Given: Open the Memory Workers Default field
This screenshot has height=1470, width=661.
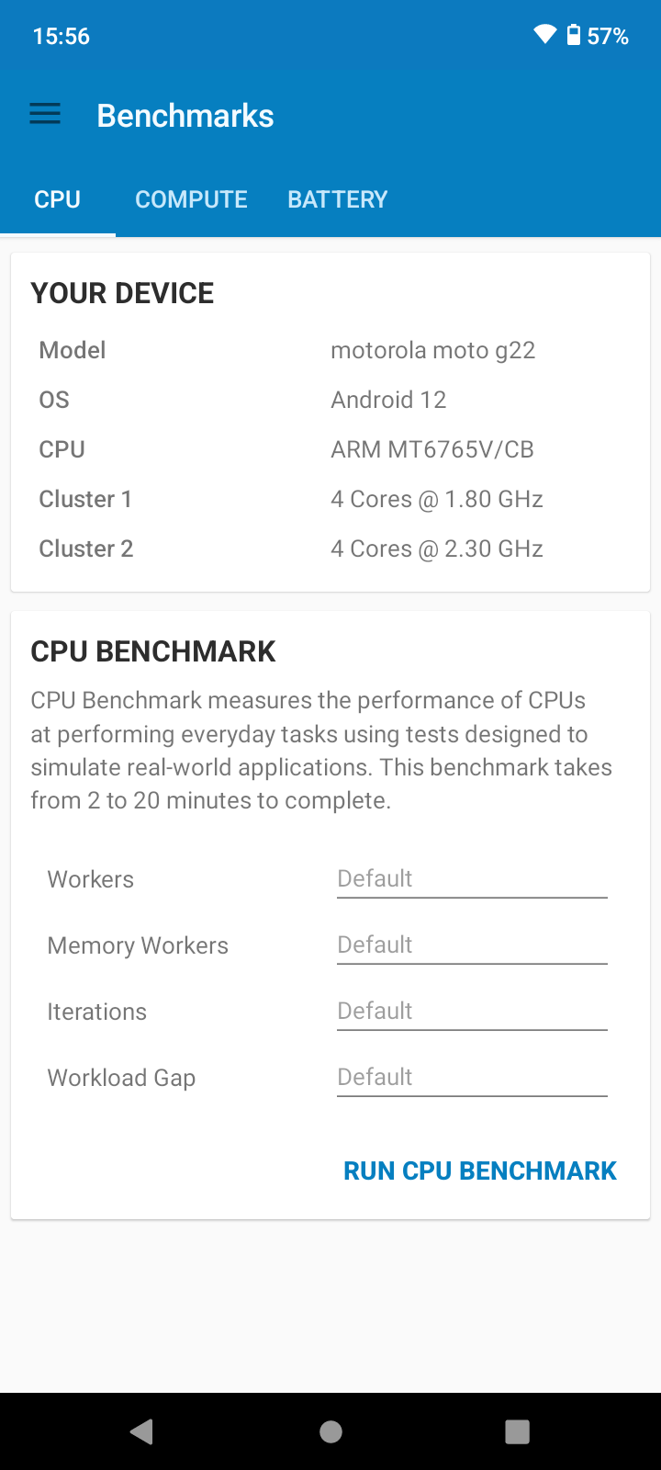Looking at the screenshot, I should click(472, 945).
